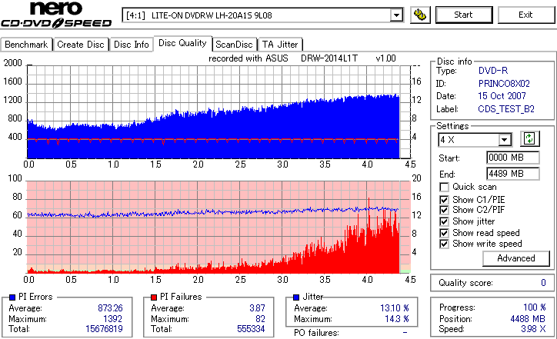
Task: Click the PI Errors maximum value 1392
Action: [x=112, y=319]
